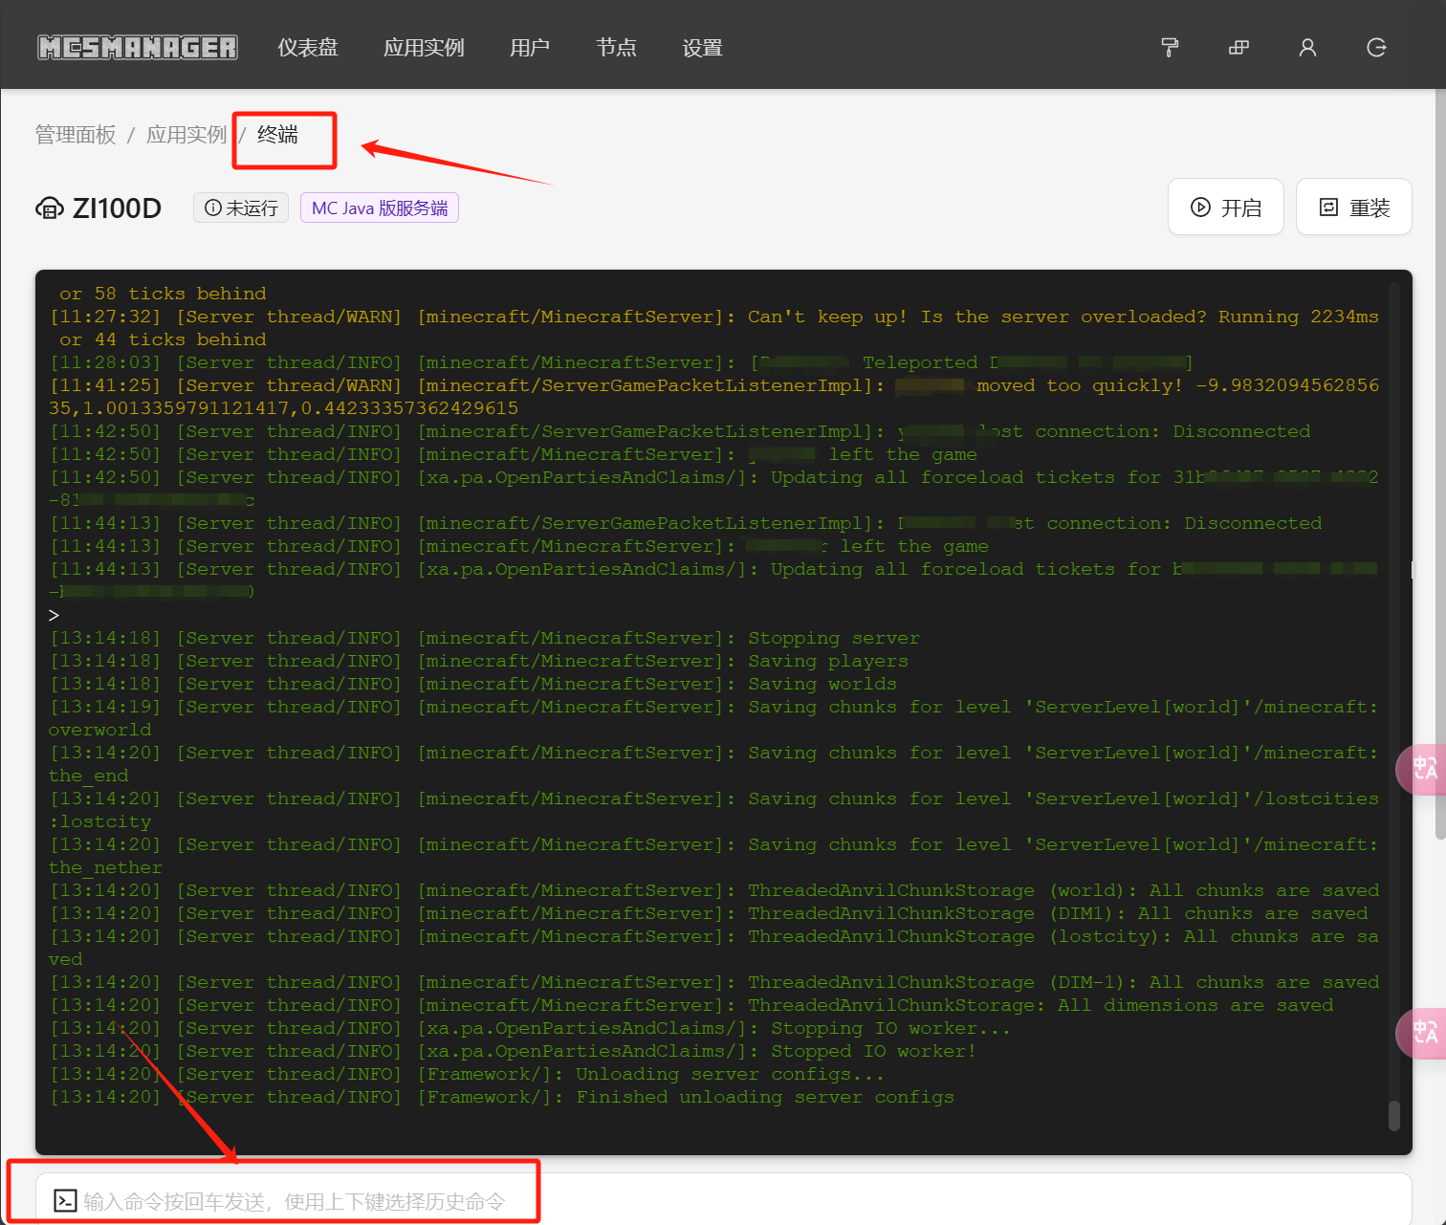The image size is (1446, 1225).
Task: Open 设置 in the top navigation
Action: (702, 48)
